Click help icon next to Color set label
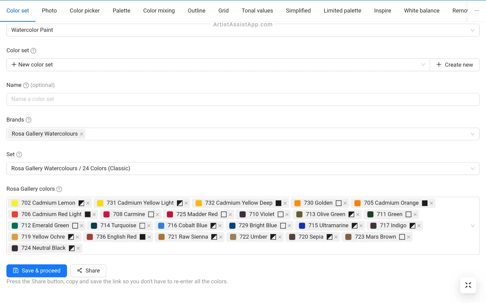Viewport: 486px width, 303px height. click(33, 51)
